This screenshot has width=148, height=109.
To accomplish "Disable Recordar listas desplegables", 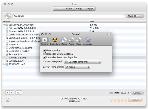I will tap(44, 57).
